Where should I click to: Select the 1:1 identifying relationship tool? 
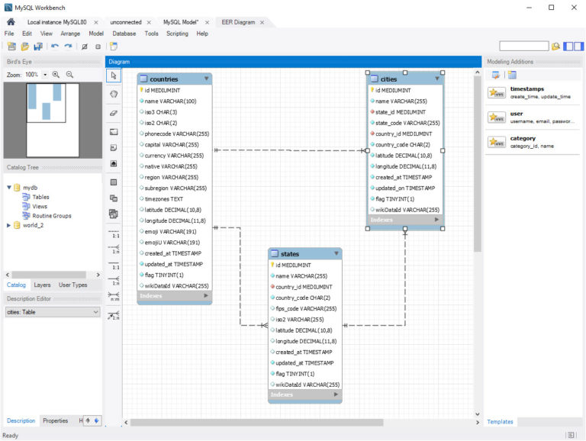114,266
